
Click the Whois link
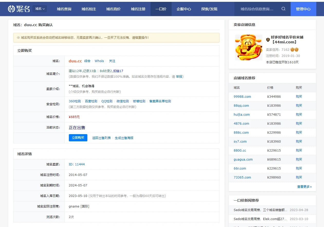coord(99,61)
